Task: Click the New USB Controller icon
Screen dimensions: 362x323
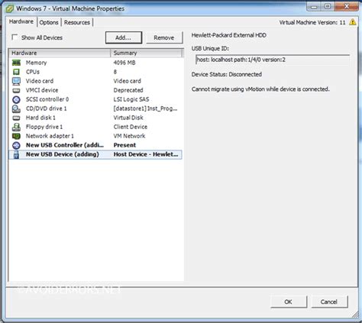Action: (16, 145)
